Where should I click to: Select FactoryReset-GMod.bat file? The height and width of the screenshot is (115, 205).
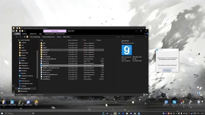click(x=72, y=59)
